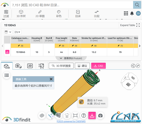Click the pink CAD download button
The height and width of the screenshot is (124, 142).
pos(98,66)
